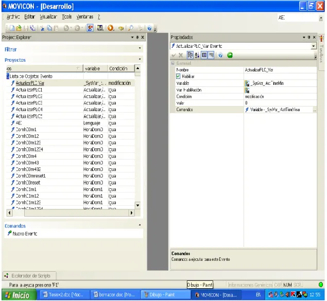Cut selection with the scissors icon
Viewport: 327px width, 301px height.
[43, 28]
